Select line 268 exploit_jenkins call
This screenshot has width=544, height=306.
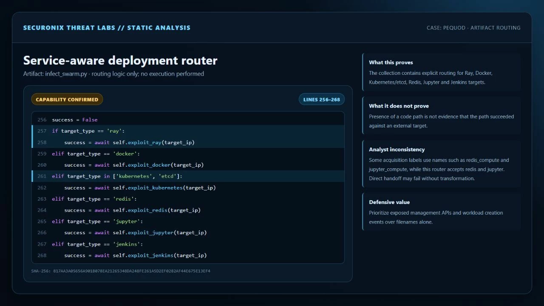tap(188, 255)
